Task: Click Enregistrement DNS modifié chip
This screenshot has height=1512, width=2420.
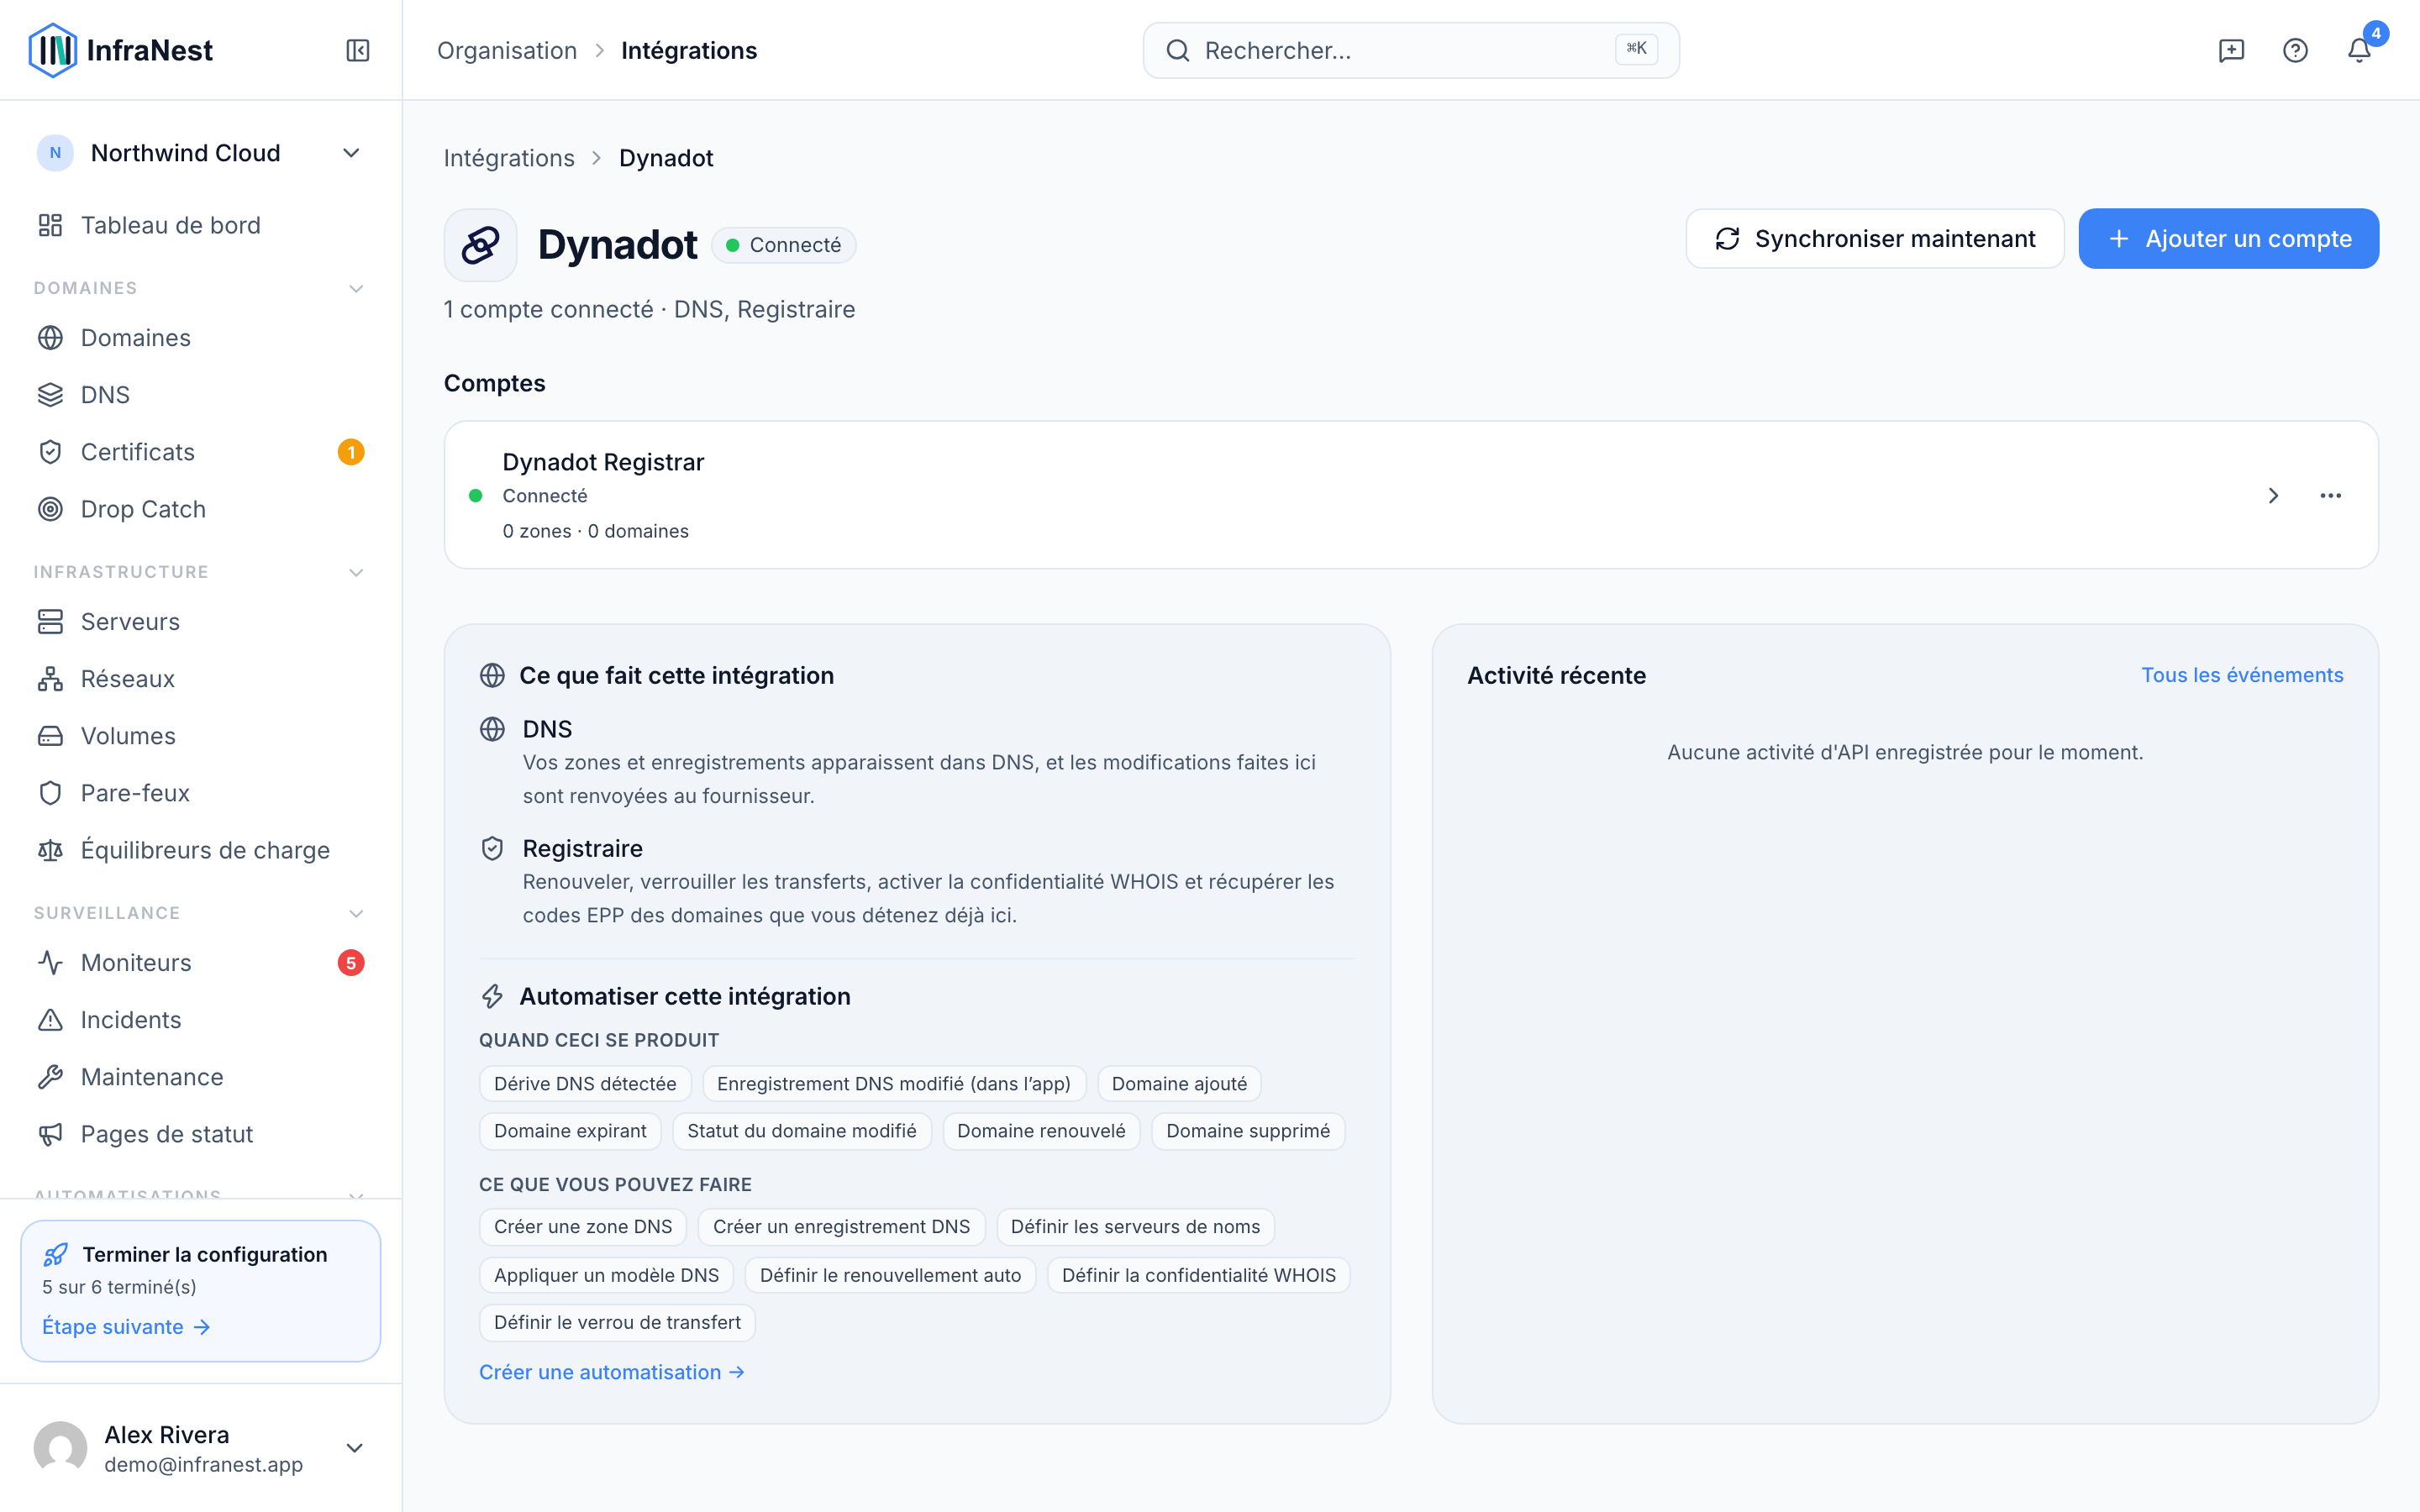Action: point(894,1084)
